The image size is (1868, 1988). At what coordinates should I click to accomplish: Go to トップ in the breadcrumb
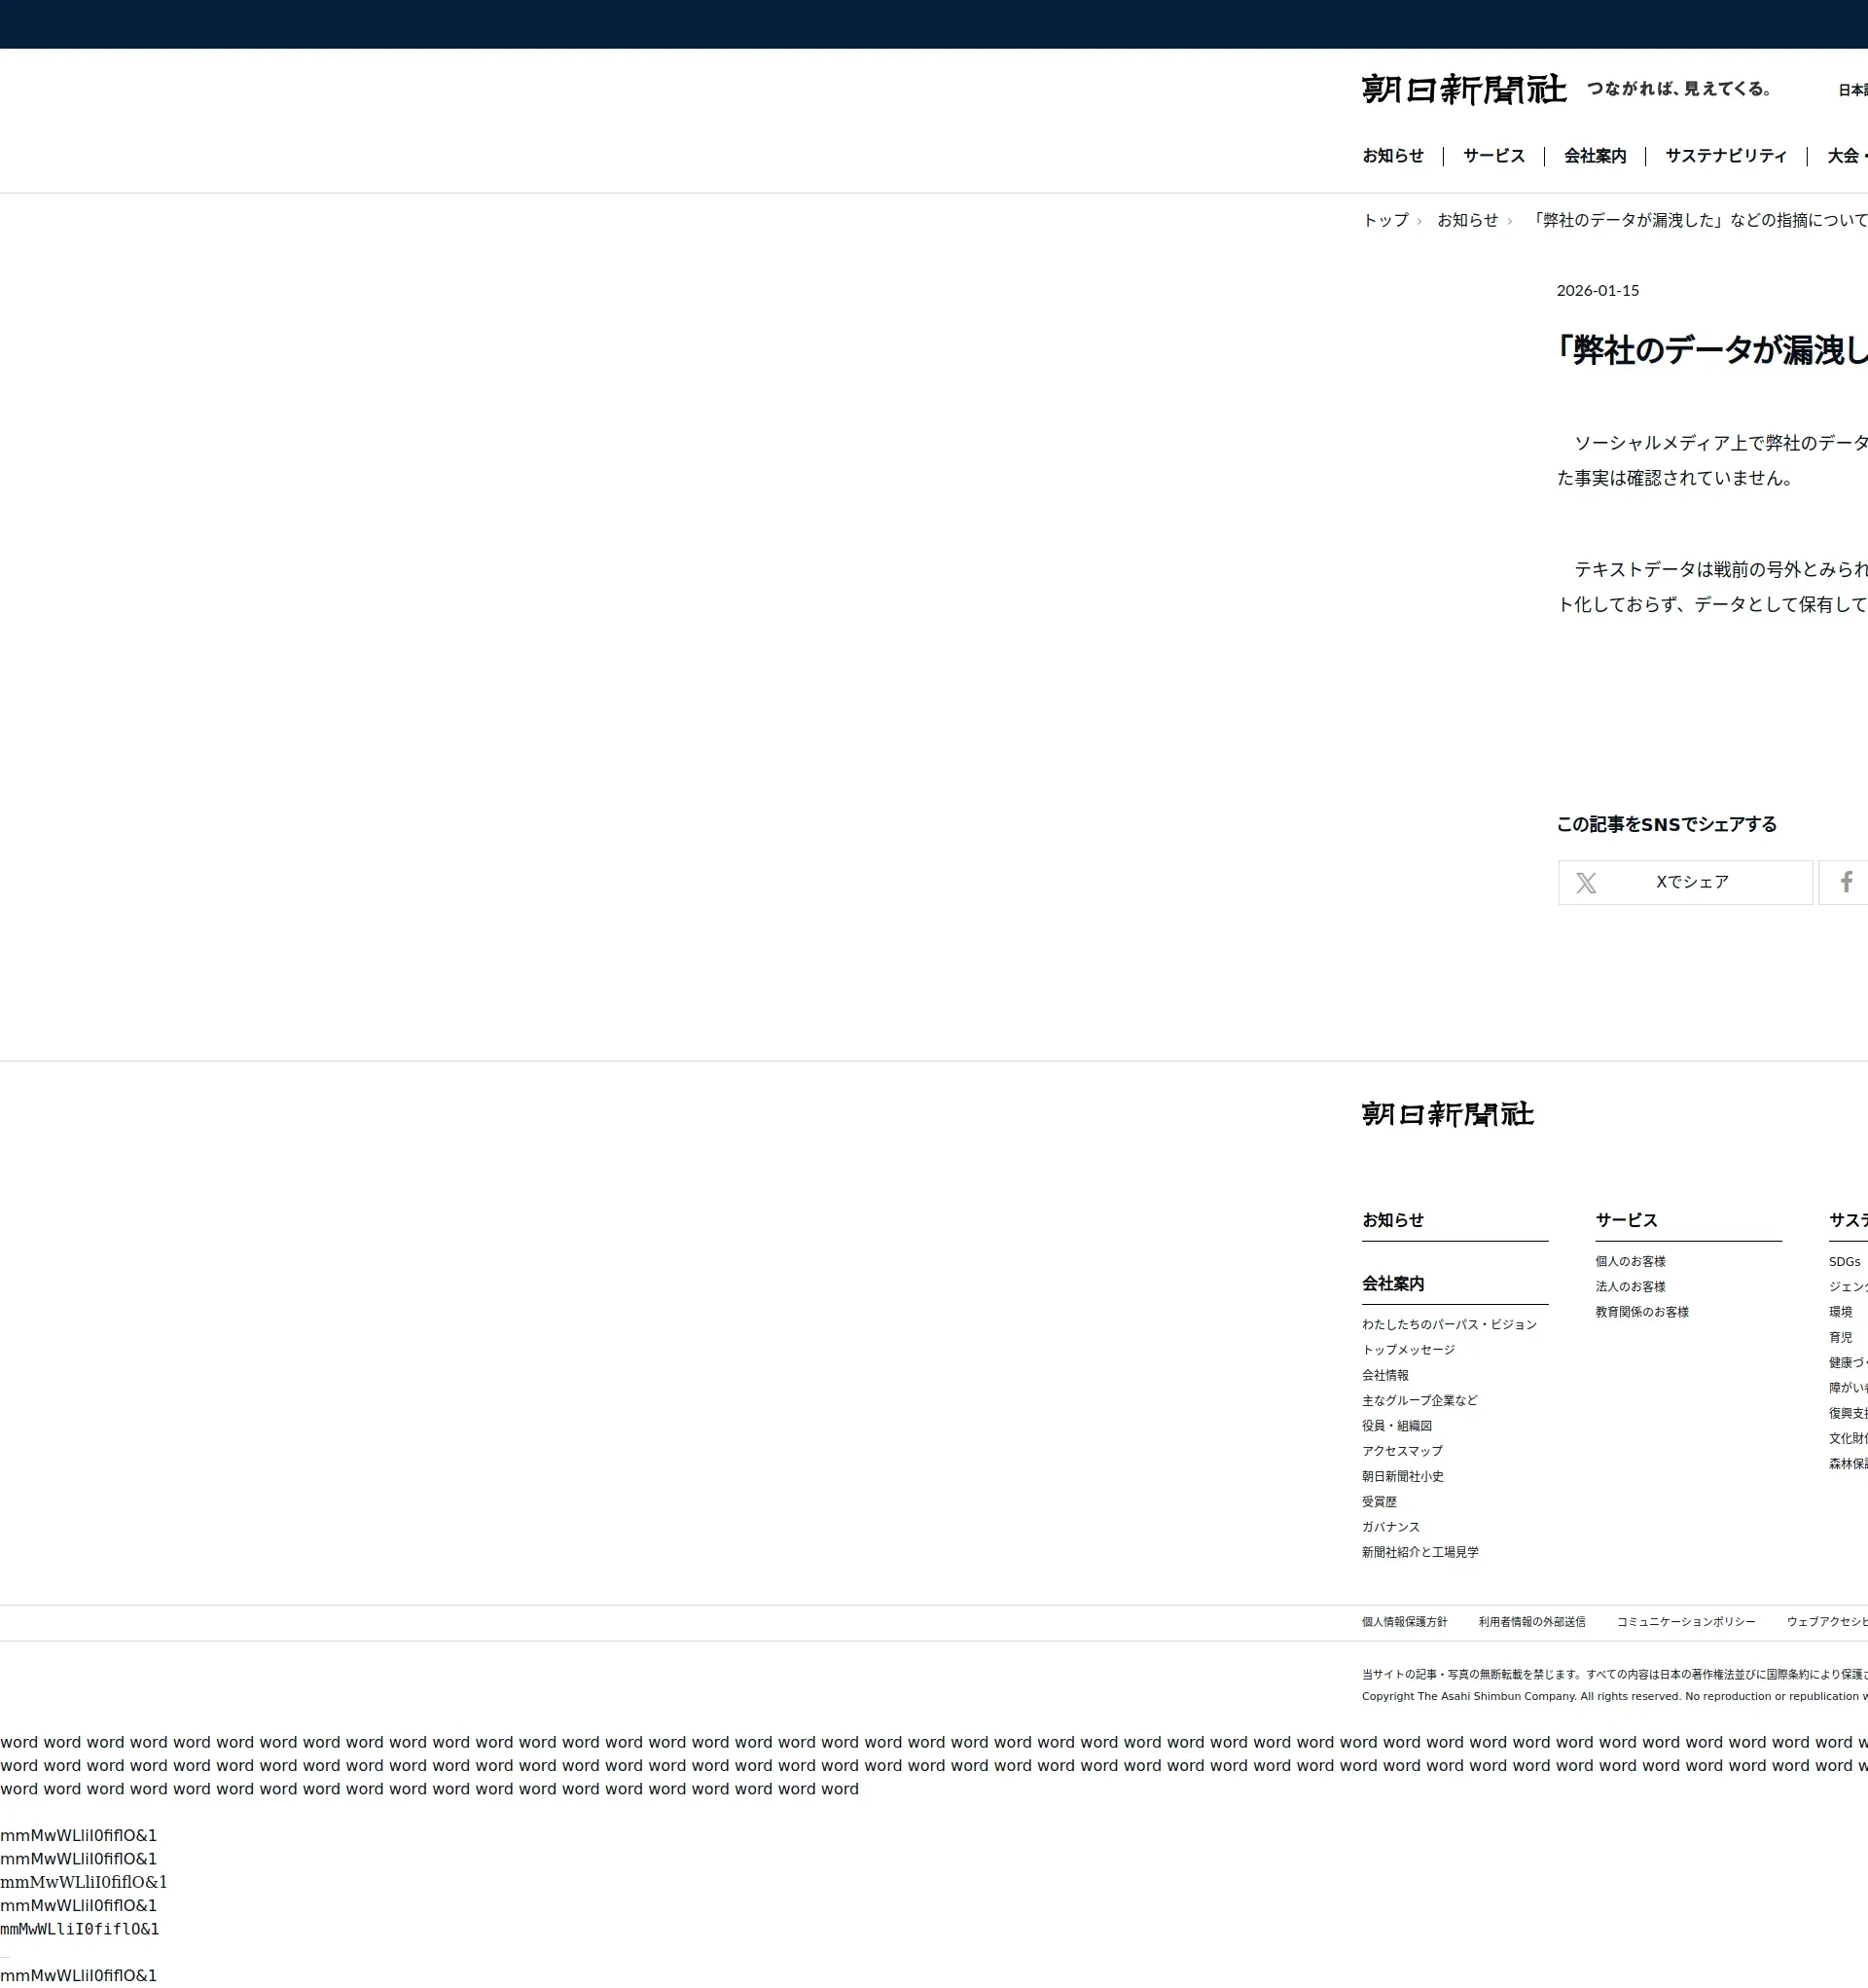1385,220
